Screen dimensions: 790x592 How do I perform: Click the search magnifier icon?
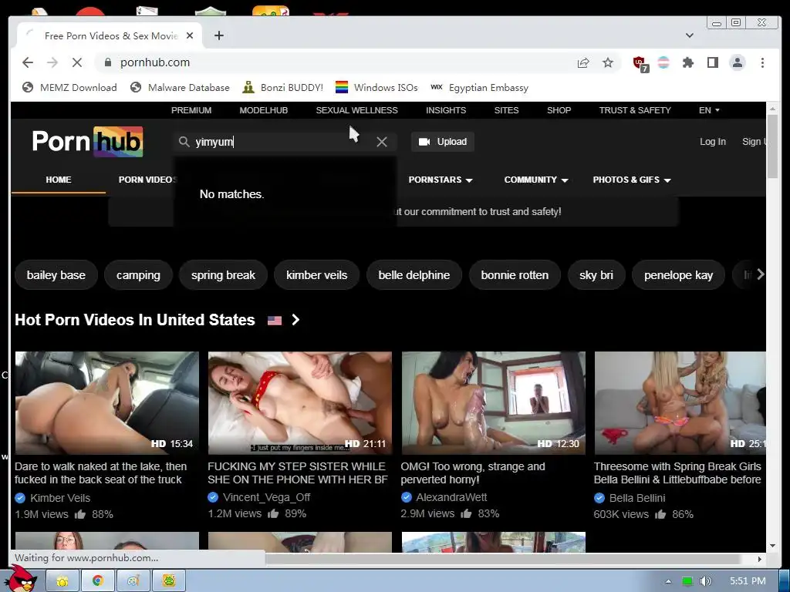click(184, 142)
